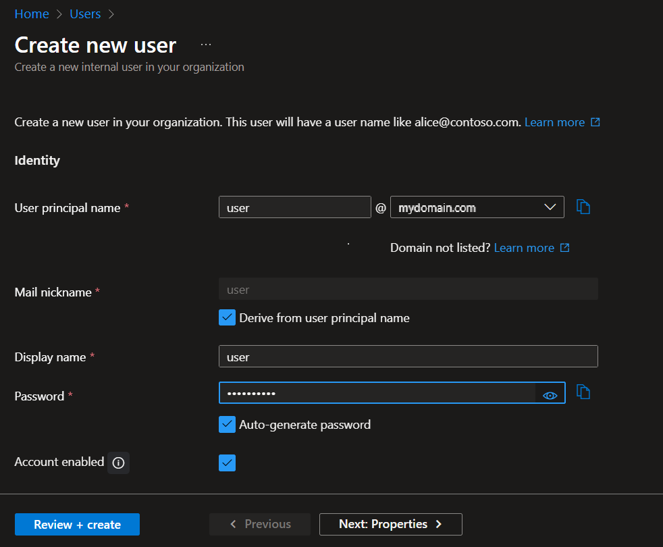Focus the User principal name text field
This screenshot has width=663, height=547.
(x=294, y=207)
